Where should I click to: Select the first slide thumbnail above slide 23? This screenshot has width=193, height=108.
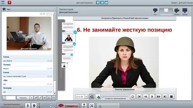tap(68, 26)
